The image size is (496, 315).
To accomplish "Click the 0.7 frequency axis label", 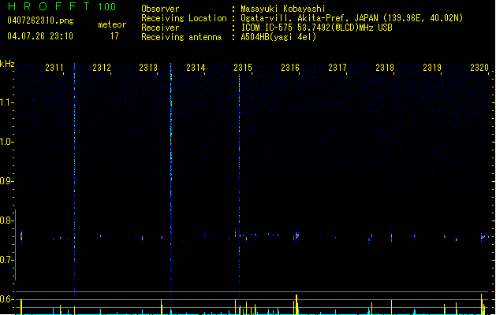I will tap(6, 260).
